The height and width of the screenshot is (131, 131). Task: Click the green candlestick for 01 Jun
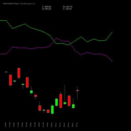pyautogui.click(x=57, y=102)
